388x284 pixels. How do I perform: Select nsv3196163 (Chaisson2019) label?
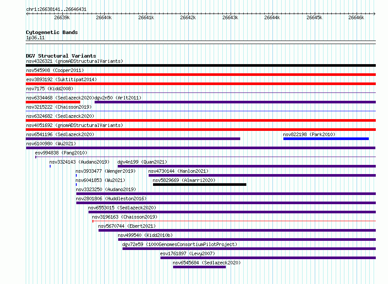pos(125,217)
